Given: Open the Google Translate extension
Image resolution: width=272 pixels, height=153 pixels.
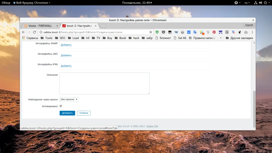Looking at the screenshot, I should pyautogui.click(x=195, y=32).
